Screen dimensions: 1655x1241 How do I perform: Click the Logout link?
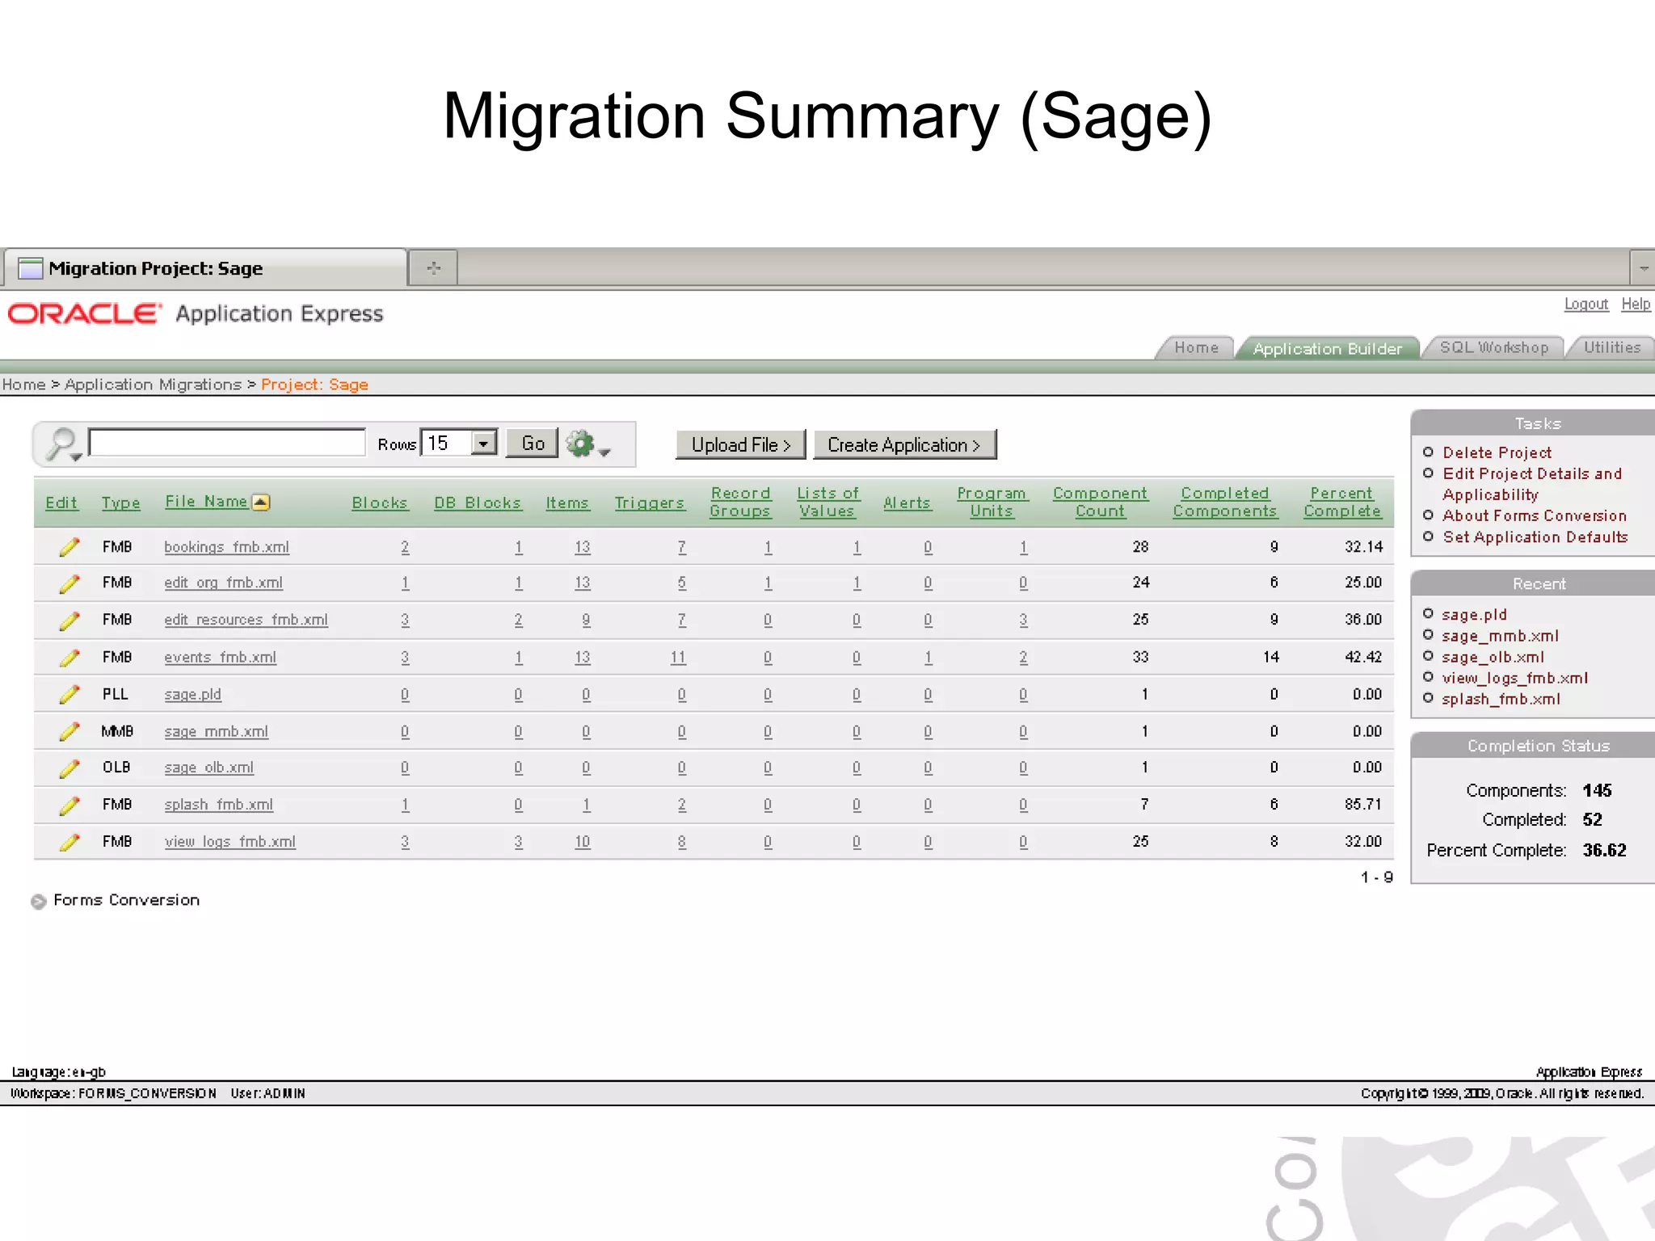click(x=1586, y=304)
